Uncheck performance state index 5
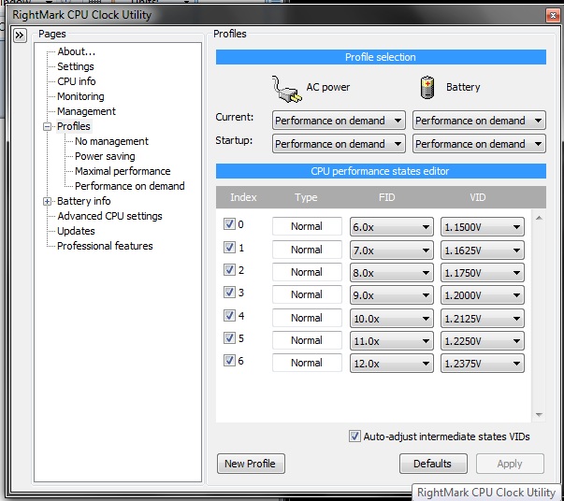Viewport: 564px width, 501px height. (229, 337)
